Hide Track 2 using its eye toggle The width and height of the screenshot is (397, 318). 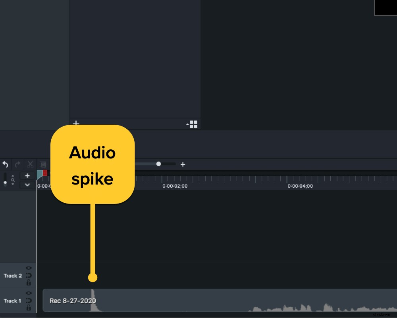point(29,268)
